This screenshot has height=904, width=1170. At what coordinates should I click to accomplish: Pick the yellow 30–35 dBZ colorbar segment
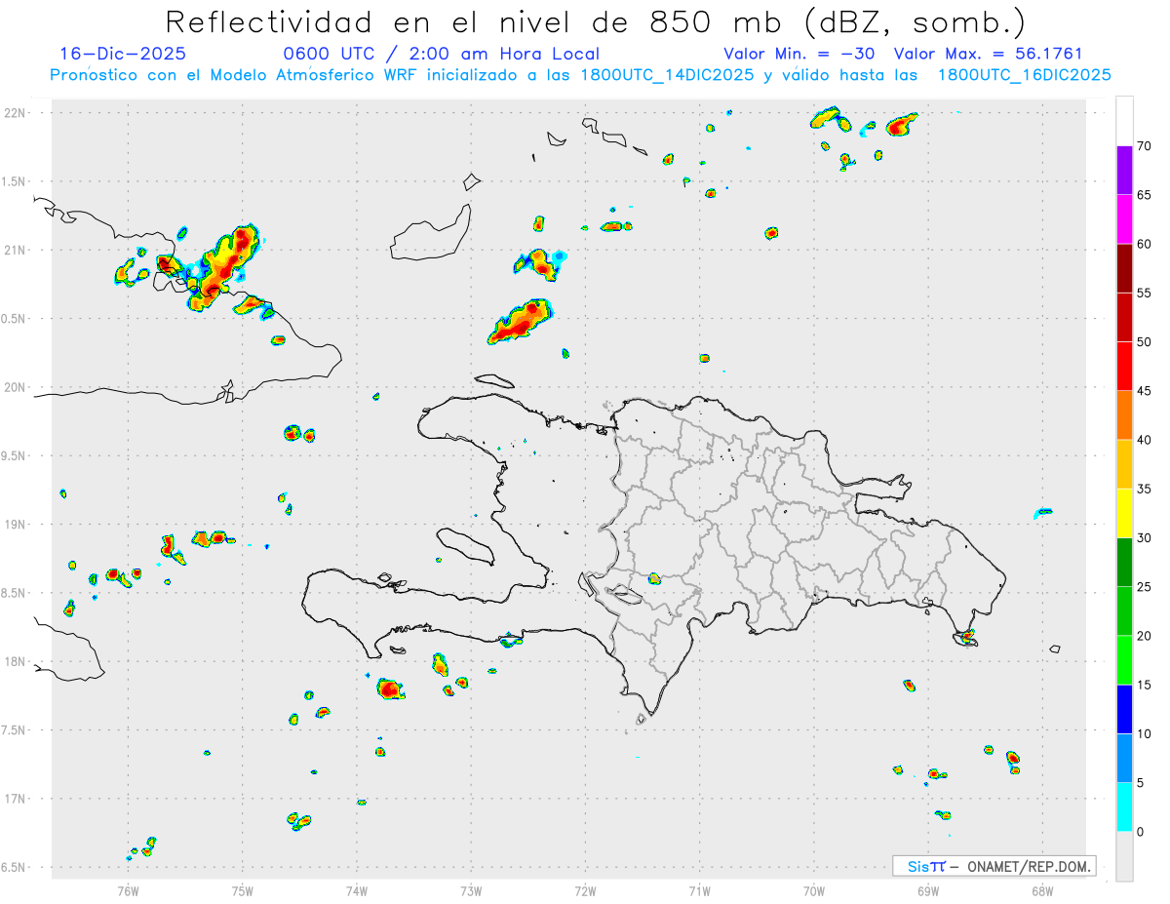(x=1124, y=513)
